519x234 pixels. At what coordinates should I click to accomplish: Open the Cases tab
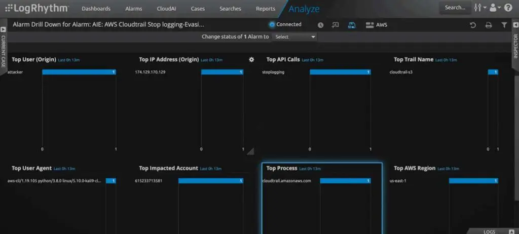click(198, 9)
